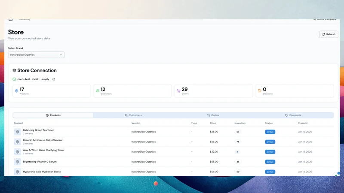Click the Vendor column header

pyautogui.click(x=135, y=123)
